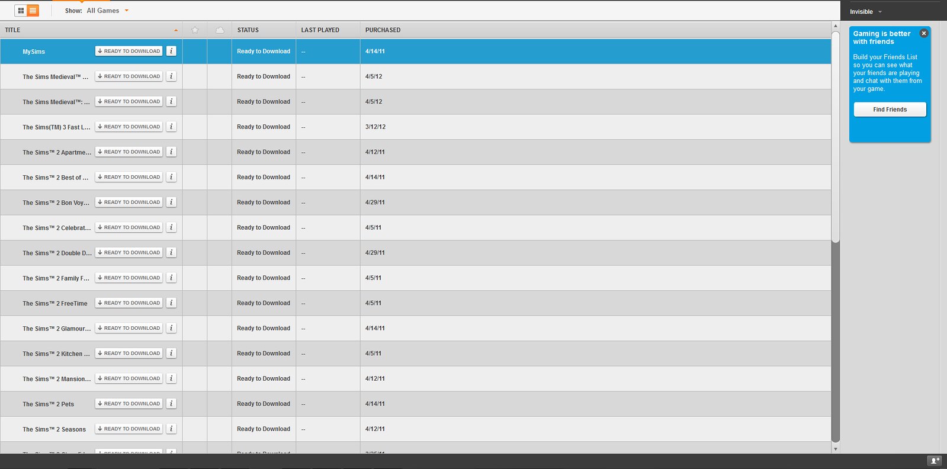Select The Sims 2 Seasons title

tap(54, 429)
